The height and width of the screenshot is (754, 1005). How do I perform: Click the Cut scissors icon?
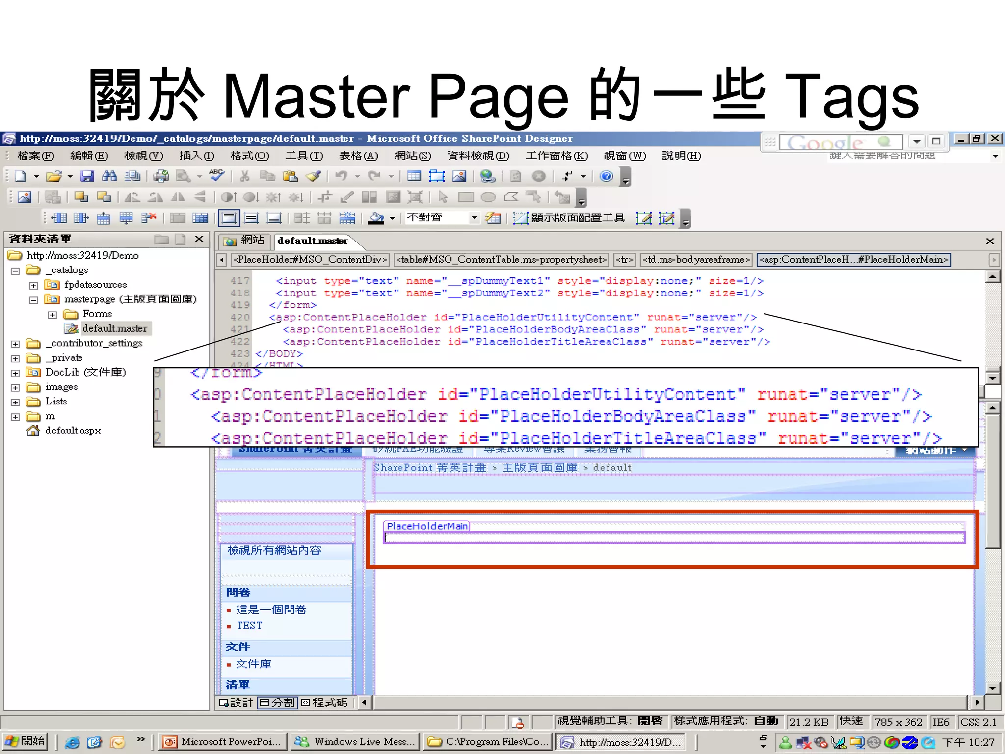[x=245, y=176]
